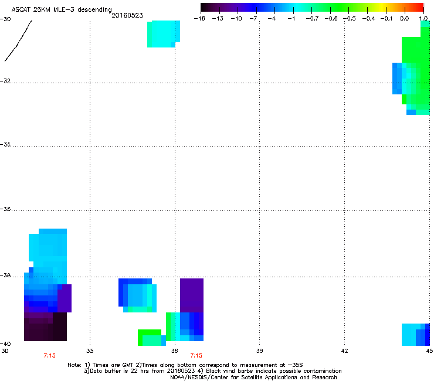The height and width of the screenshot is (381, 434).
Task: Click longitude axis label 45
Action: [429, 351]
